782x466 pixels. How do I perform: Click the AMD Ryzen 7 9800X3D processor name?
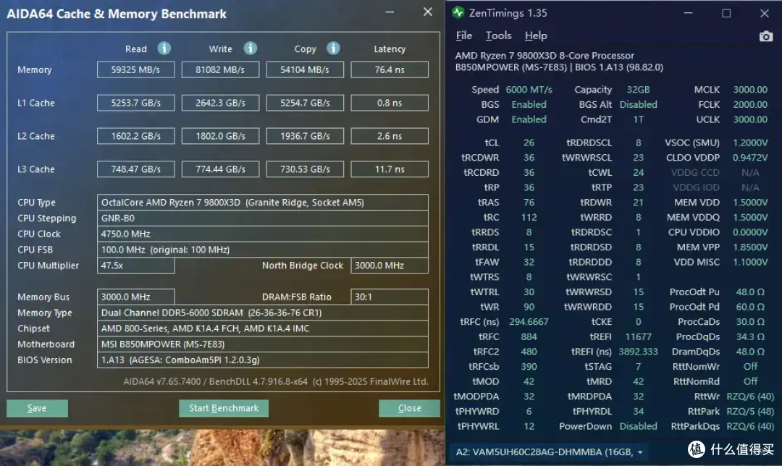coord(545,56)
